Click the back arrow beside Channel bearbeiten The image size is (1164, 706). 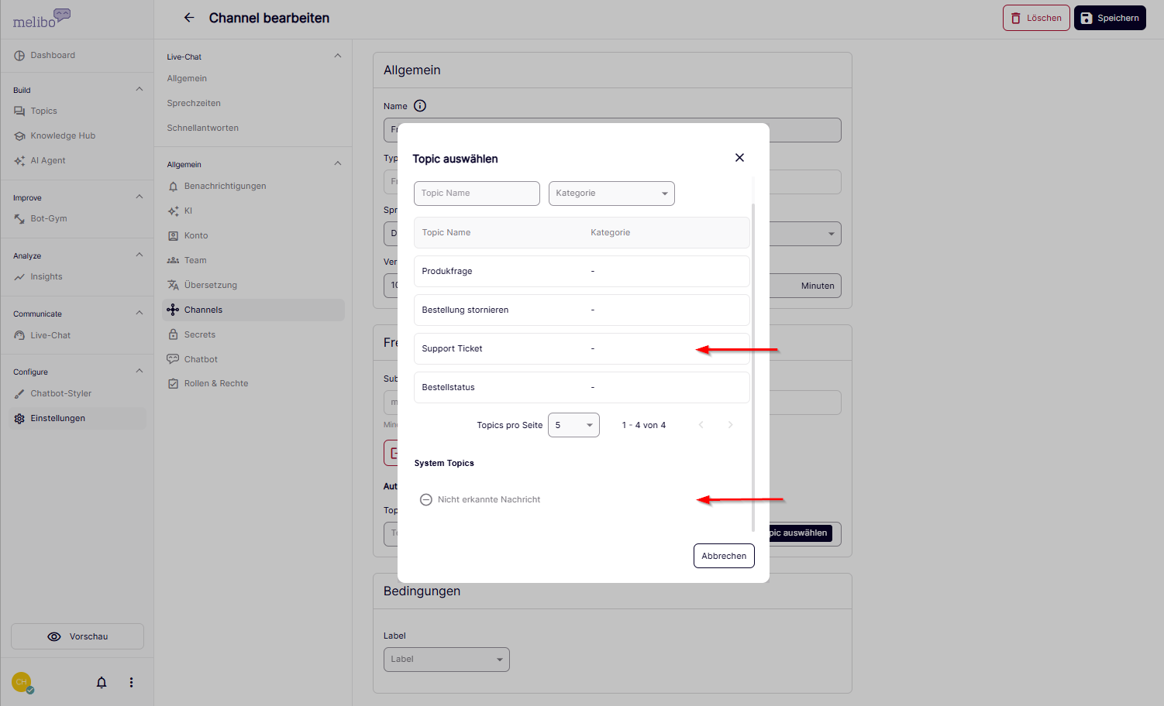(x=189, y=18)
